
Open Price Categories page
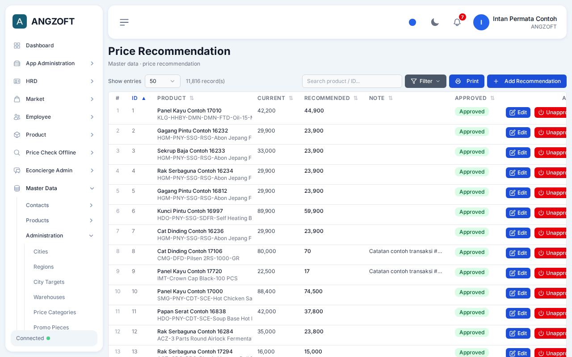tap(55, 312)
